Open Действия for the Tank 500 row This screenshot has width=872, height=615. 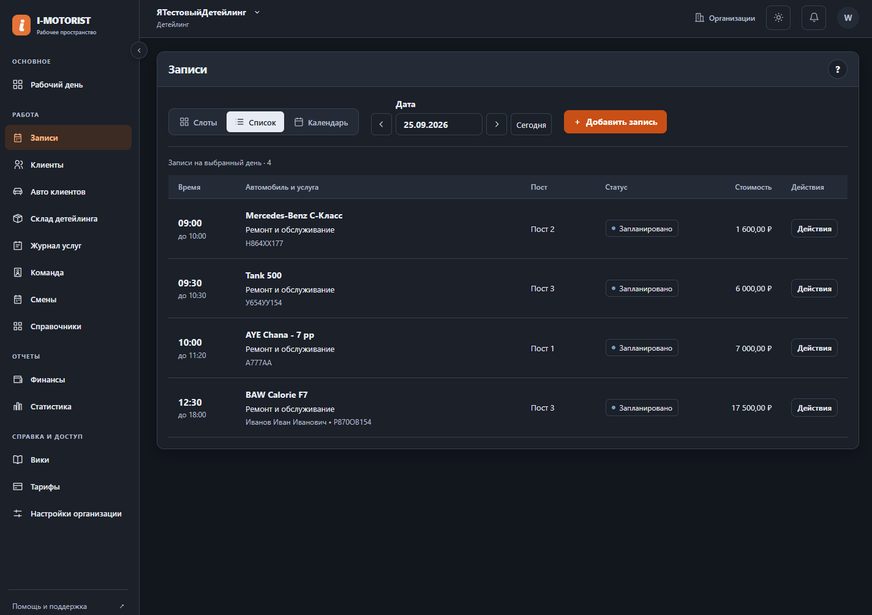(x=814, y=288)
